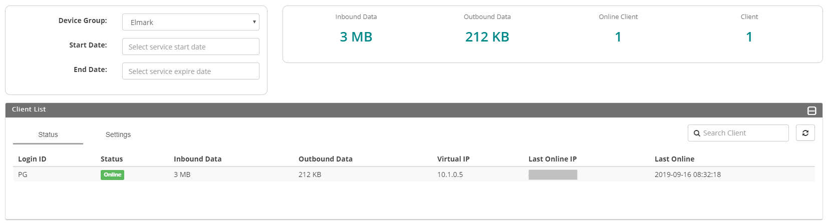Click the Inbound Data column header
826x223 pixels.
[x=197, y=159]
